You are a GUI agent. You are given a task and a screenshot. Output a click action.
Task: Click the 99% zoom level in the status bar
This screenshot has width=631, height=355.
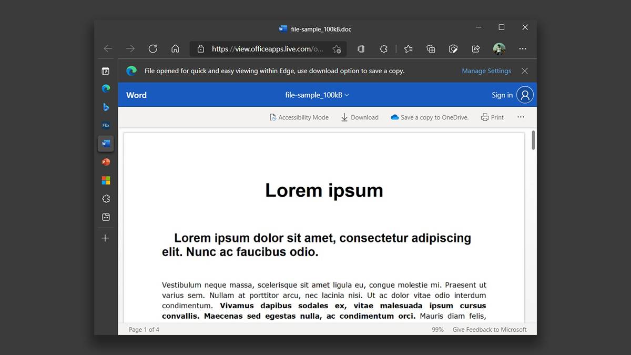[x=437, y=330]
